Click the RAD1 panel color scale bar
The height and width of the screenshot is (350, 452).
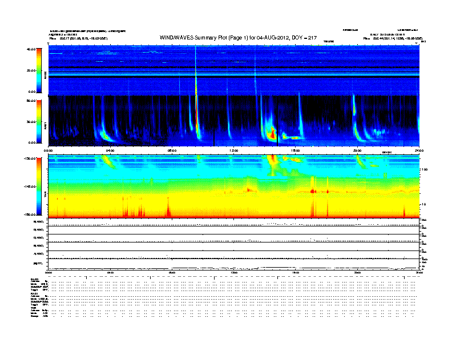tap(39, 121)
